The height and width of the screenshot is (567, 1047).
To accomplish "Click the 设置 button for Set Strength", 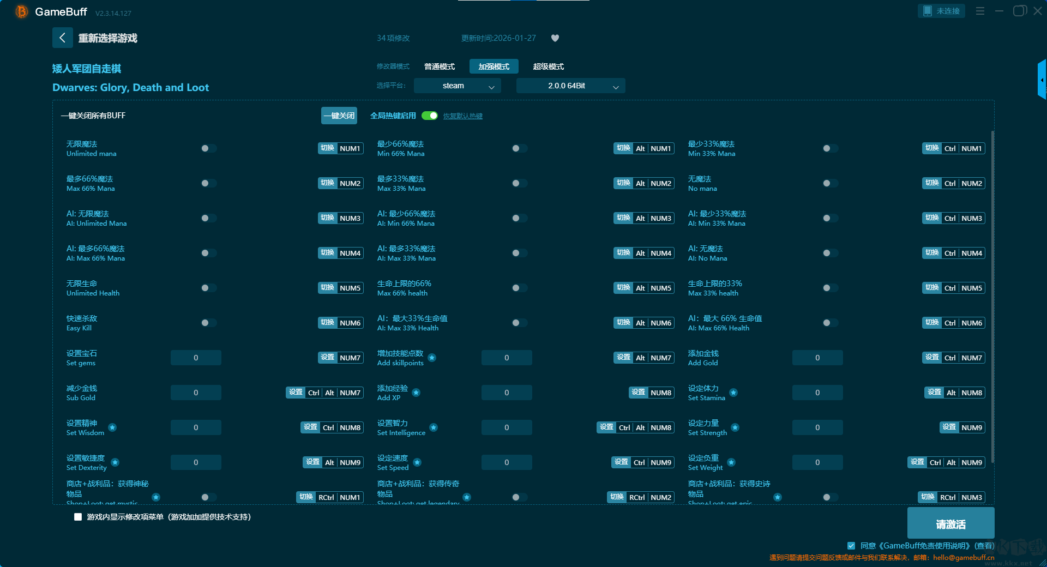I will coord(949,427).
